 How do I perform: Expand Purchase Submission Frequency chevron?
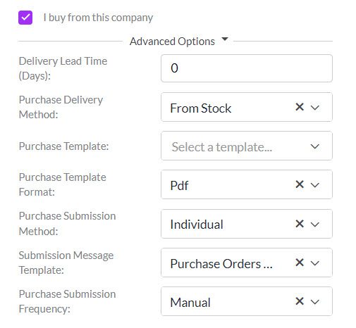click(x=314, y=302)
